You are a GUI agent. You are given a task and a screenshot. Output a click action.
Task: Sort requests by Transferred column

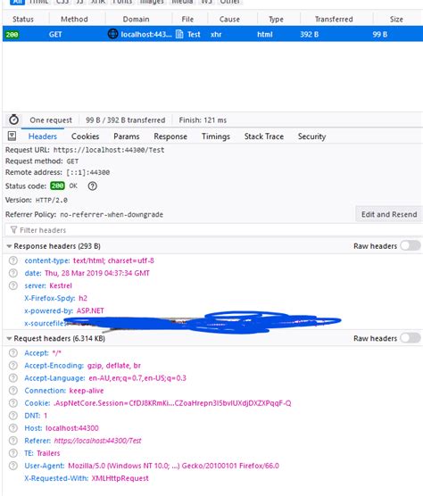click(x=334, y=19)
